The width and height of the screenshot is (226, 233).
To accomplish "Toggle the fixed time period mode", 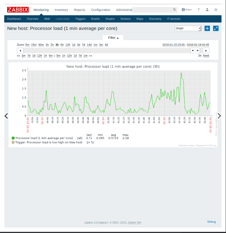I will click(206, 56).
